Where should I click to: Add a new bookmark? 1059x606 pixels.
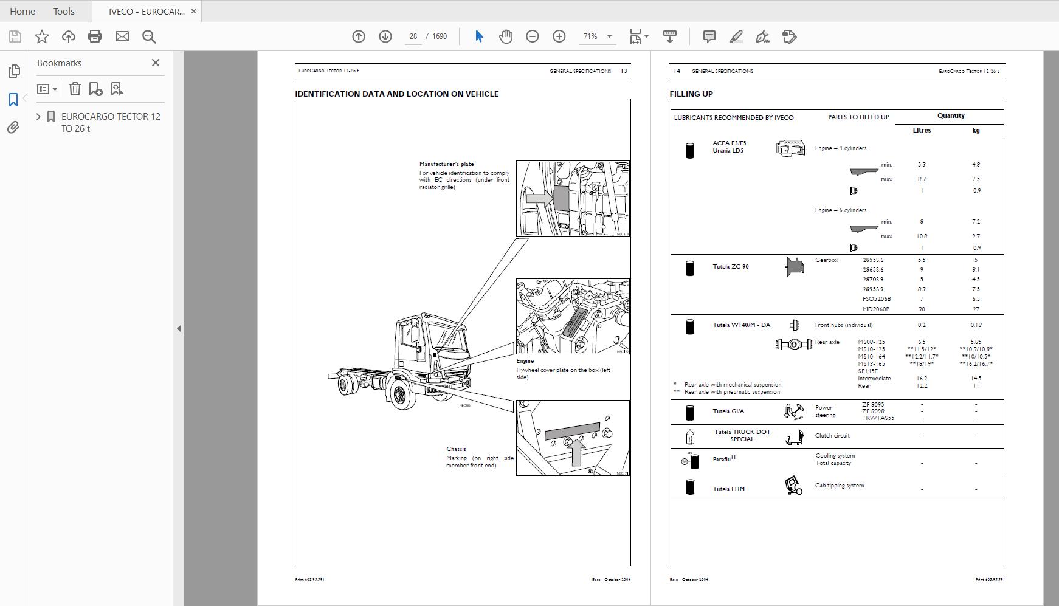click(95, 89)
